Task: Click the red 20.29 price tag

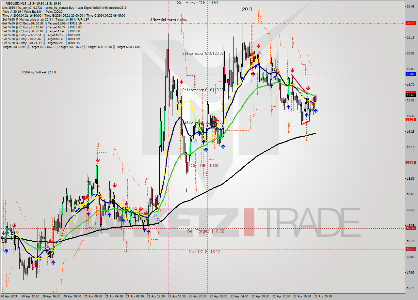Action: point(410,23)
